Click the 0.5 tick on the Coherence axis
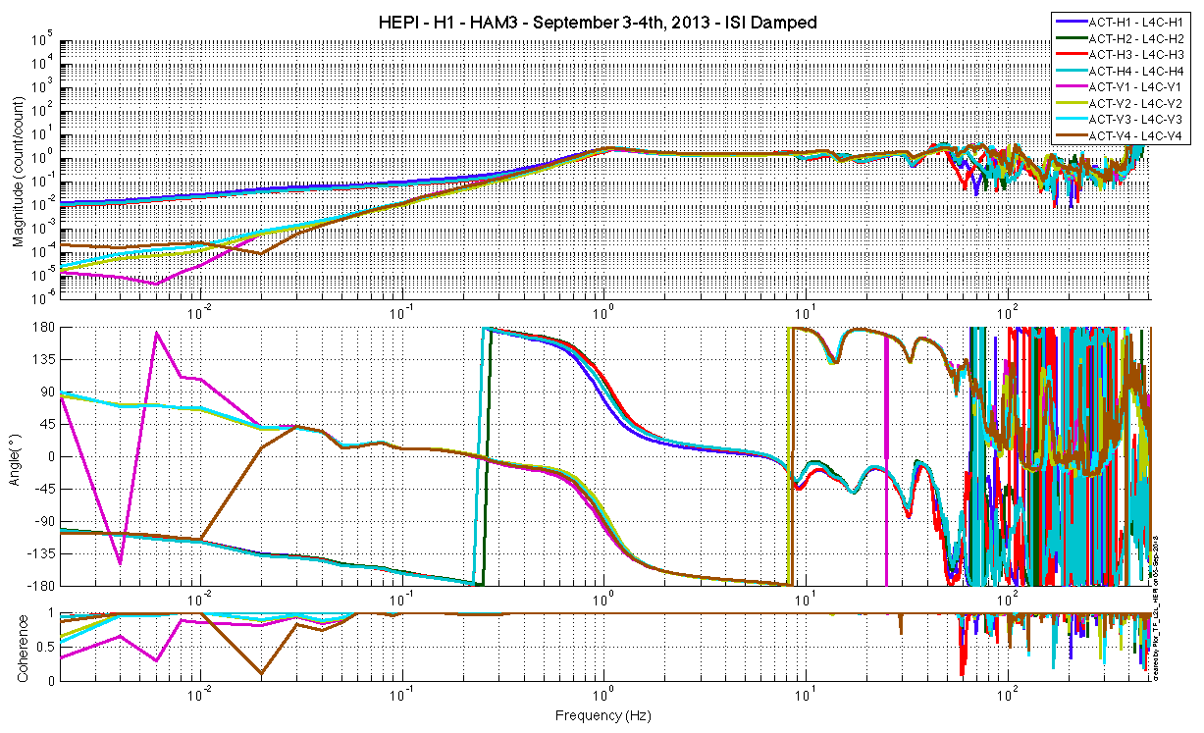Image resolution: width=1204 pixels, height=733 pixels. 44,646
